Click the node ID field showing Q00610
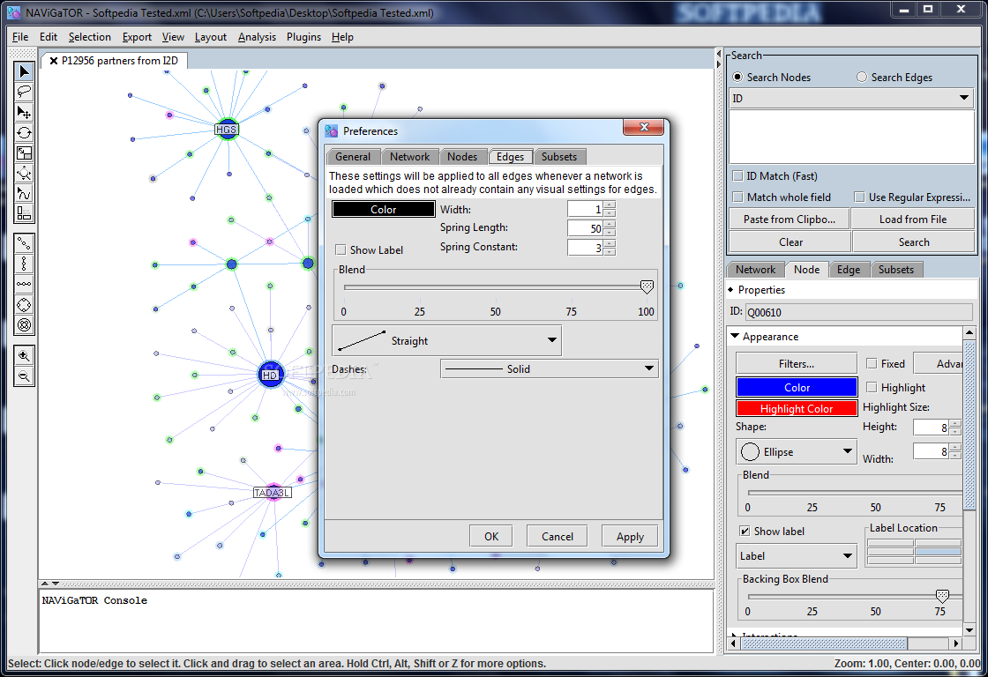 pos(859,312)
